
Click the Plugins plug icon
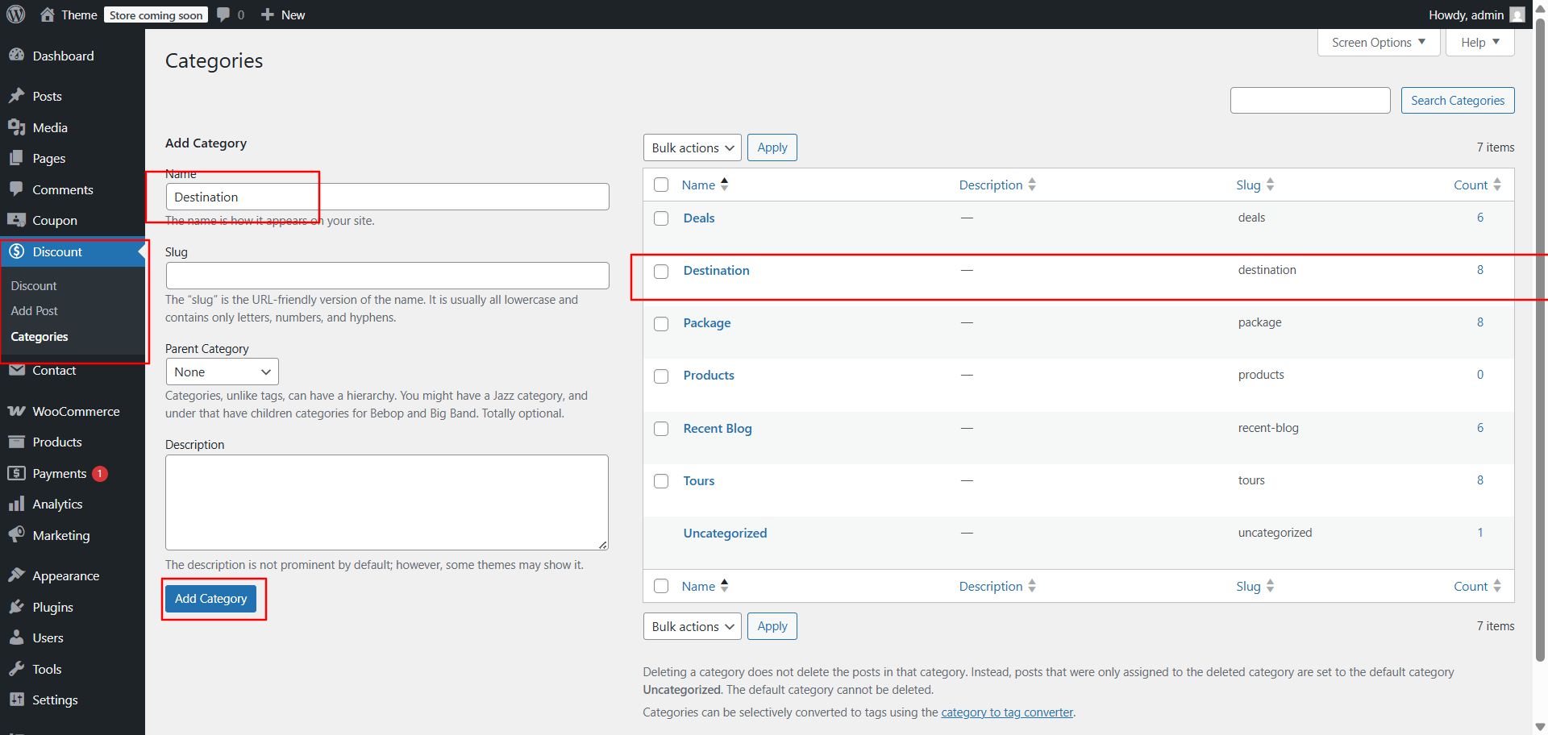(x=16, y=607)
